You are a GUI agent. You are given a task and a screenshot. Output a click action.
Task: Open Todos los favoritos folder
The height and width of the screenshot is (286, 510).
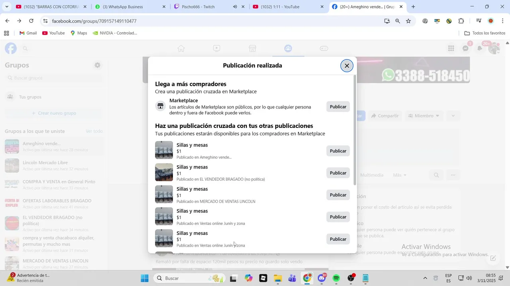point(485,33)
